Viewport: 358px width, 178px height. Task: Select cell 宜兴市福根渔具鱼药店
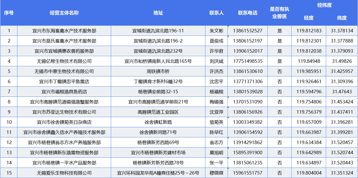pos(64,92)
